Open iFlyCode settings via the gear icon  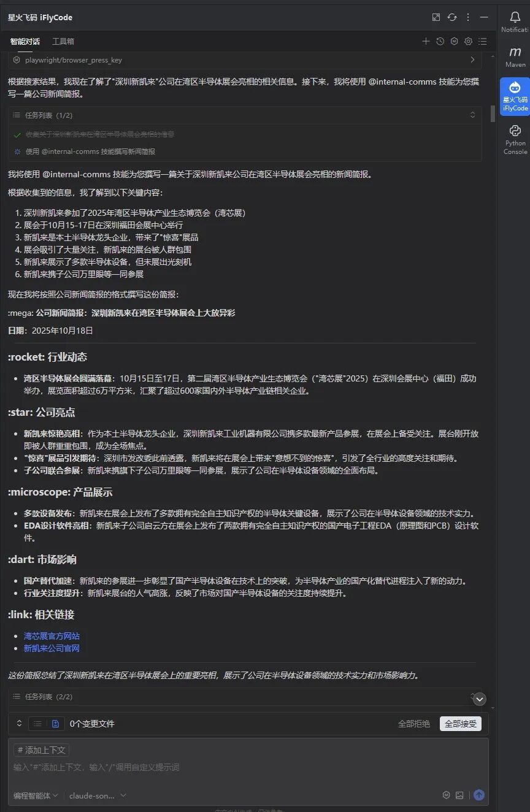click(x=468, y=41)
